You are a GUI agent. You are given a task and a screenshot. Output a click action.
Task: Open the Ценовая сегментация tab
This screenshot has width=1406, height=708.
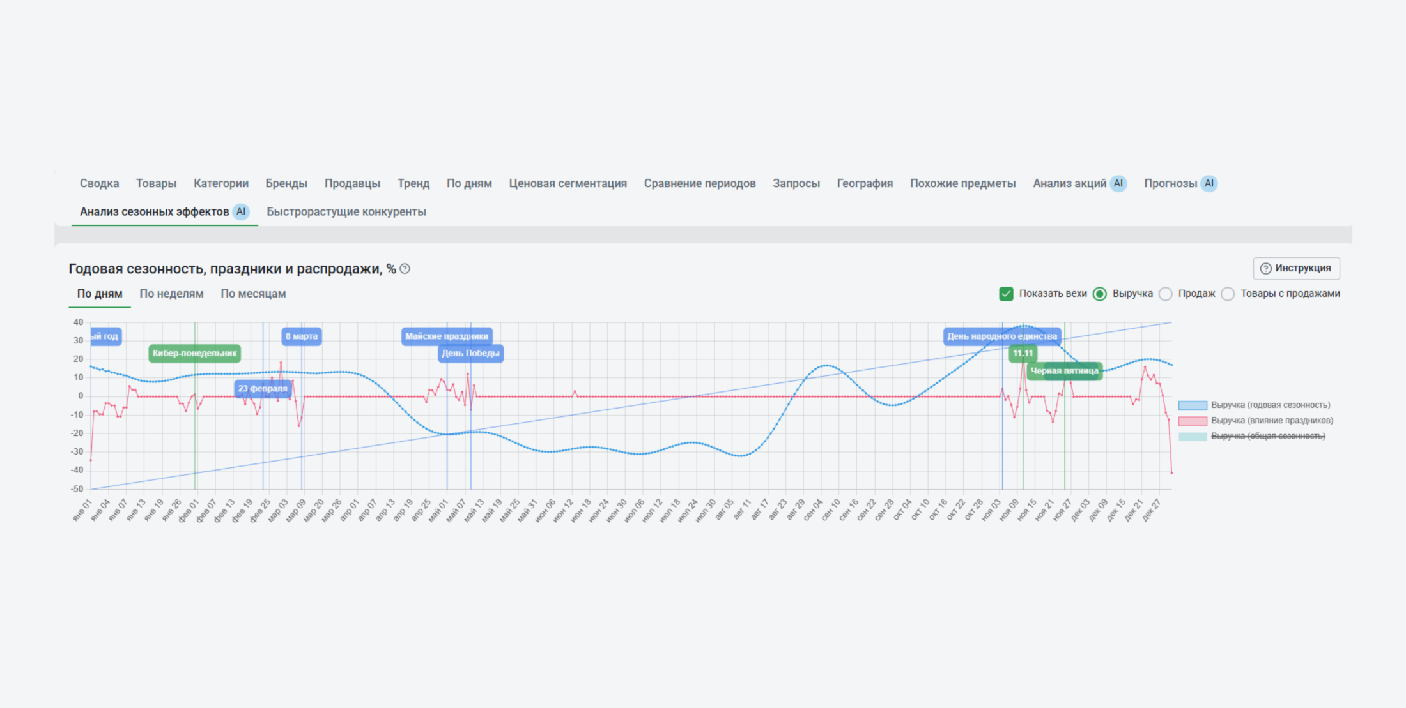click(x=568, y=183)
